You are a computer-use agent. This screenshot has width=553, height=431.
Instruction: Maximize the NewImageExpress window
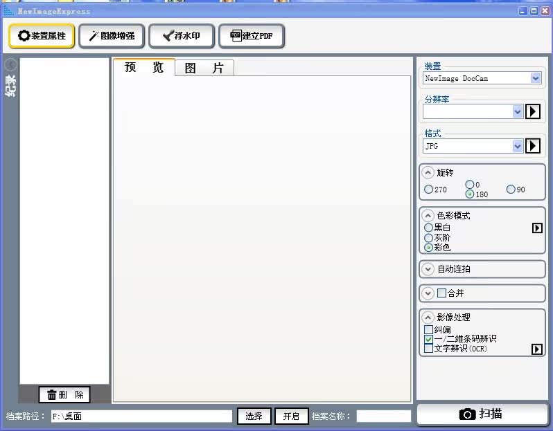pos(534,11)
